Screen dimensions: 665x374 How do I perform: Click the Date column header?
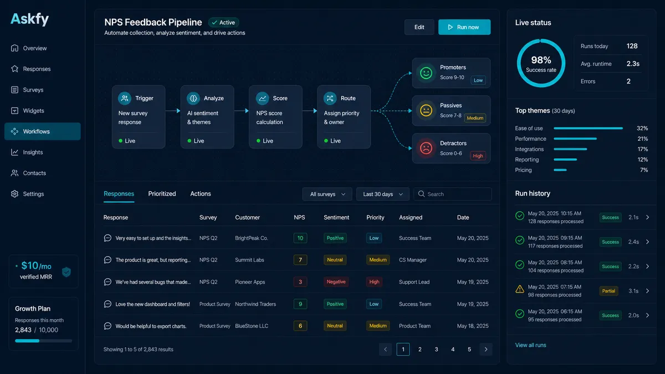click(x=463, y=218)
